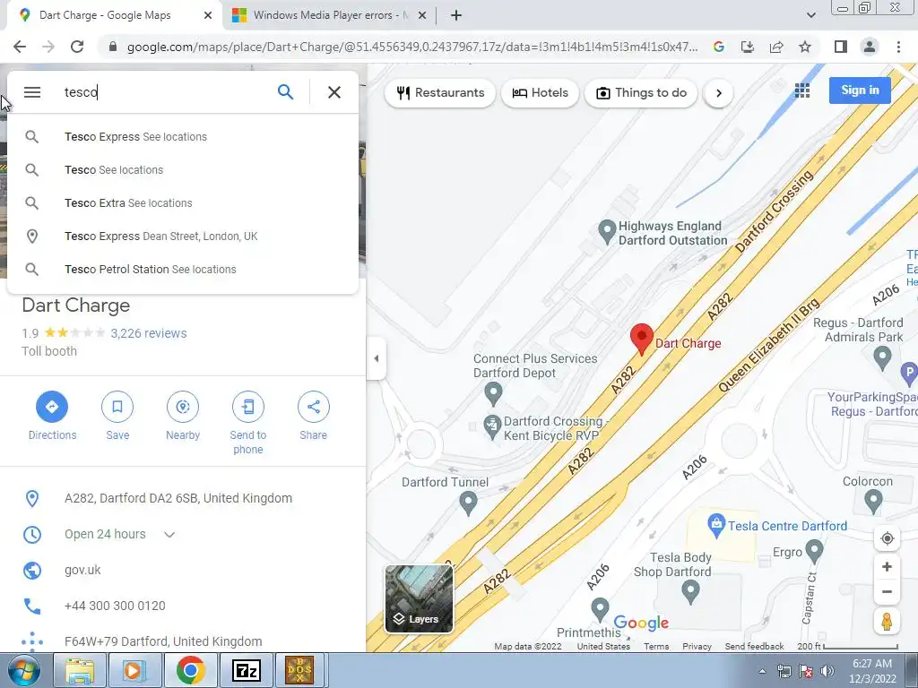The width and height of the screenshot is (918, 688).
Task: Toggle the Chrome side panel
Action: 841,47
